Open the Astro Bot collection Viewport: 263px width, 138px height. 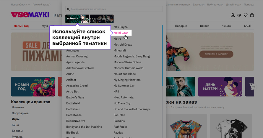72,92
